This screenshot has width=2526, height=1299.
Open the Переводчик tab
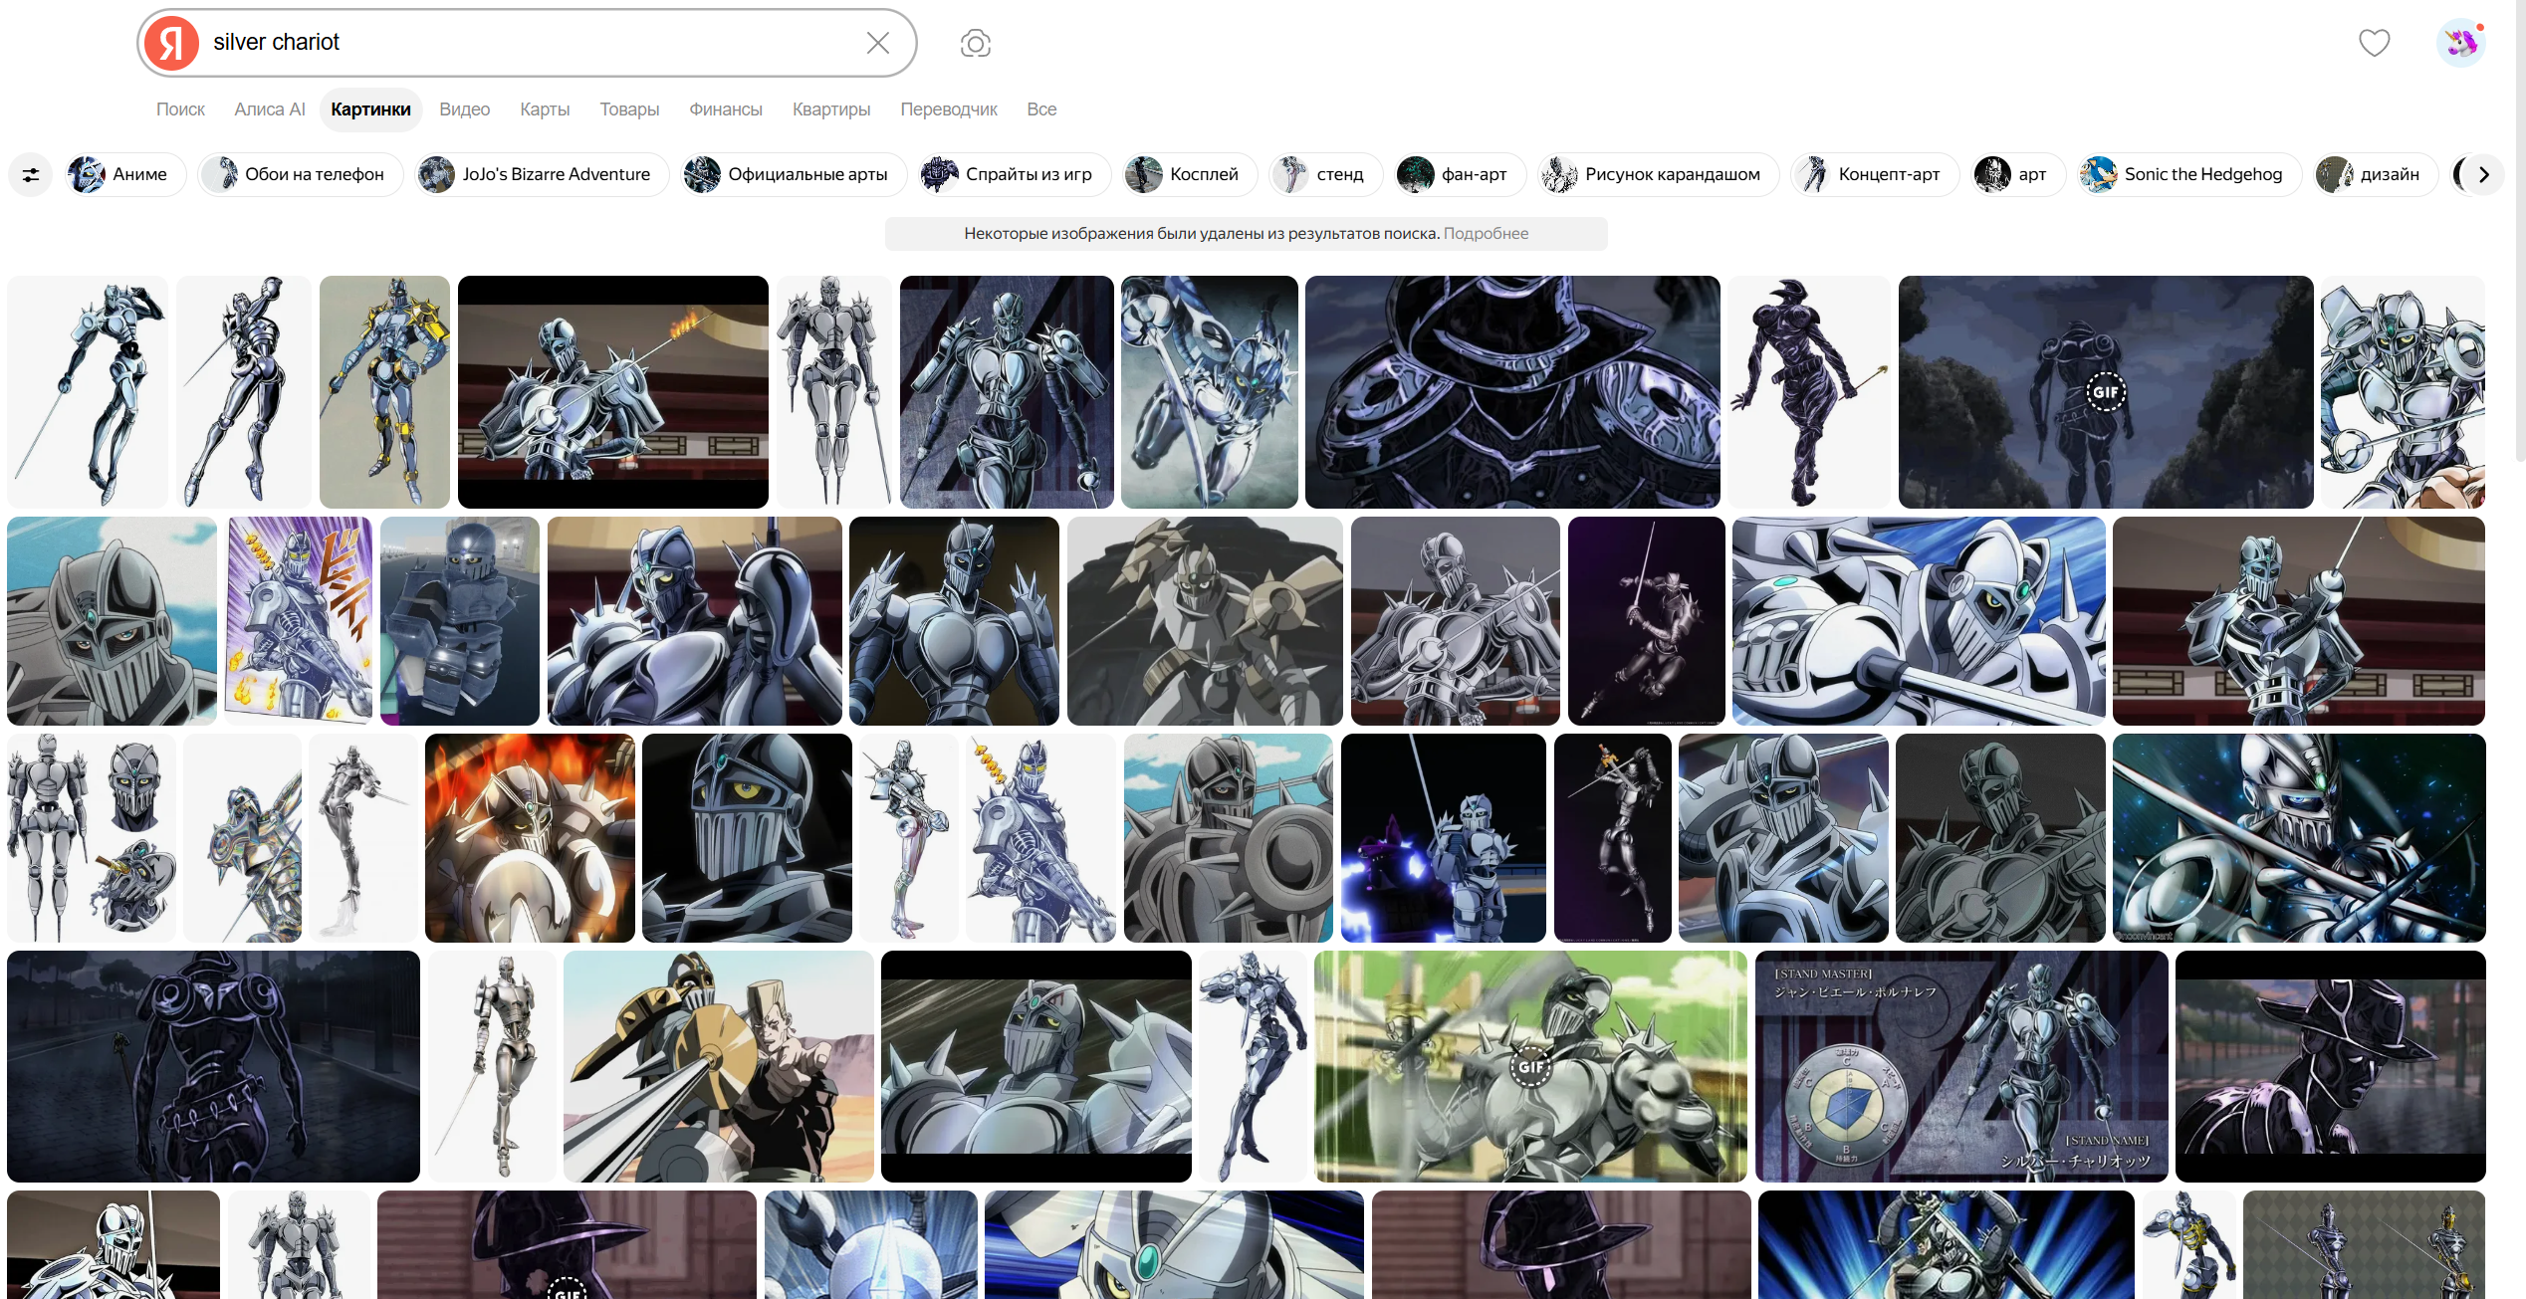(949, 109)
